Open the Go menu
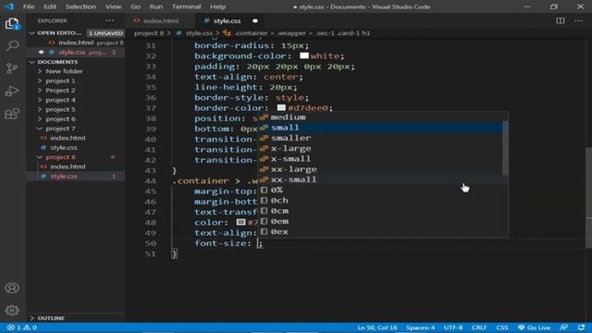Image resolution: width=592 pixels, height=333 pixels. [136, 6]
